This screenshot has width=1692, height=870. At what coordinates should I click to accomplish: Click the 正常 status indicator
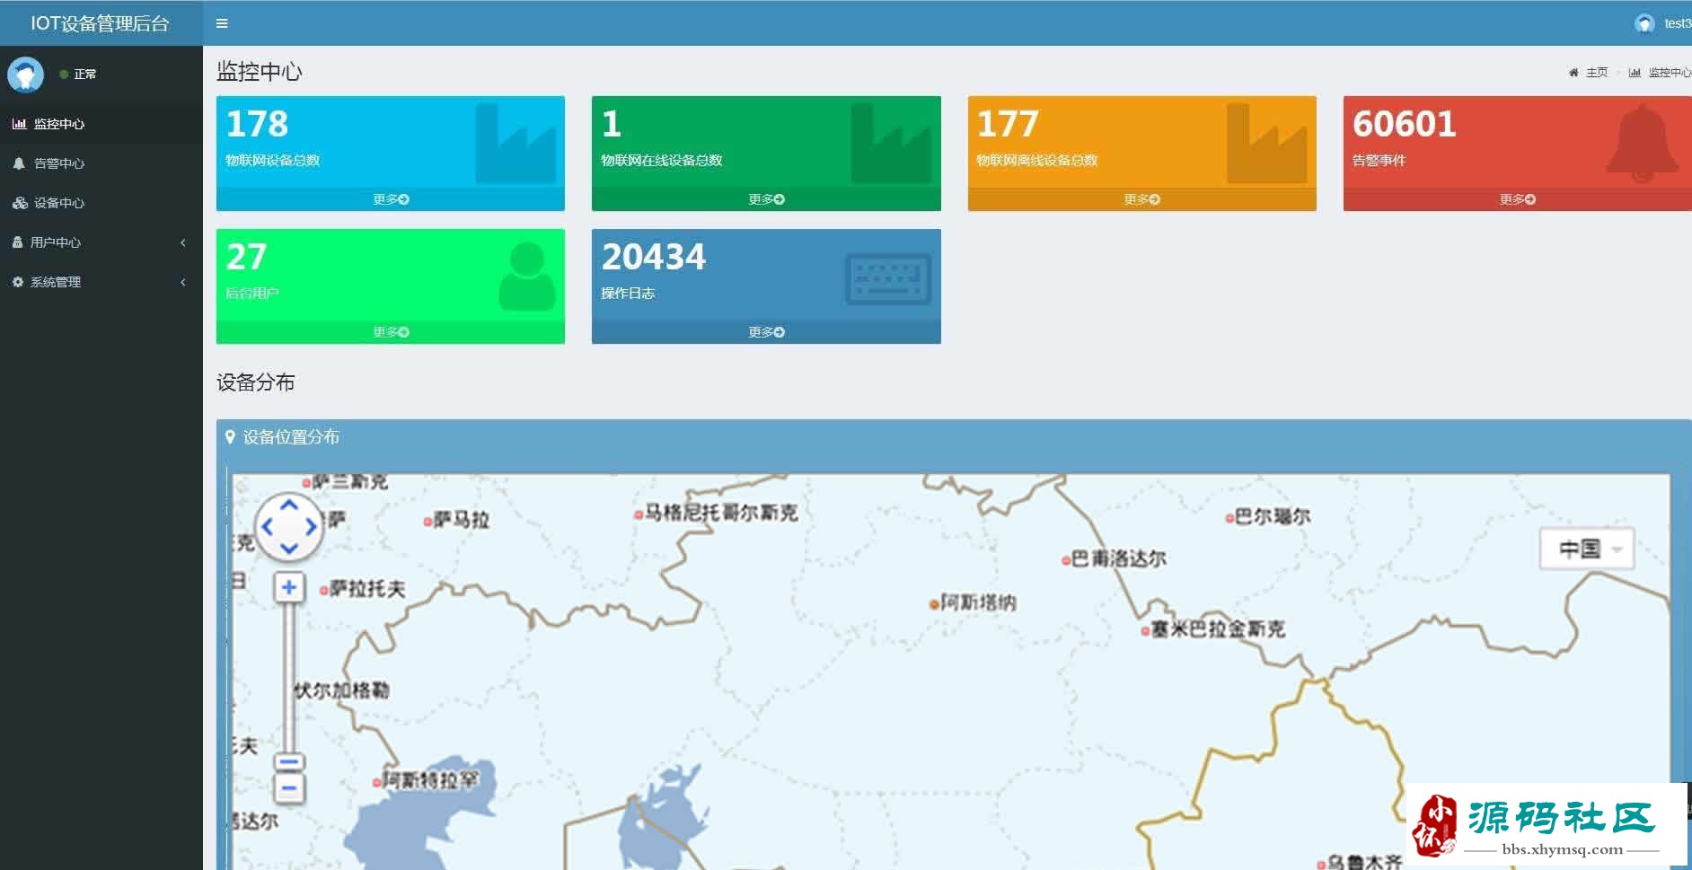coord(78,74)
